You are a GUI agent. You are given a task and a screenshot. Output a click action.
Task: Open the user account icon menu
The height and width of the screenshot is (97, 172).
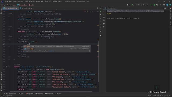pyautogui.click(x=128, y=5)
